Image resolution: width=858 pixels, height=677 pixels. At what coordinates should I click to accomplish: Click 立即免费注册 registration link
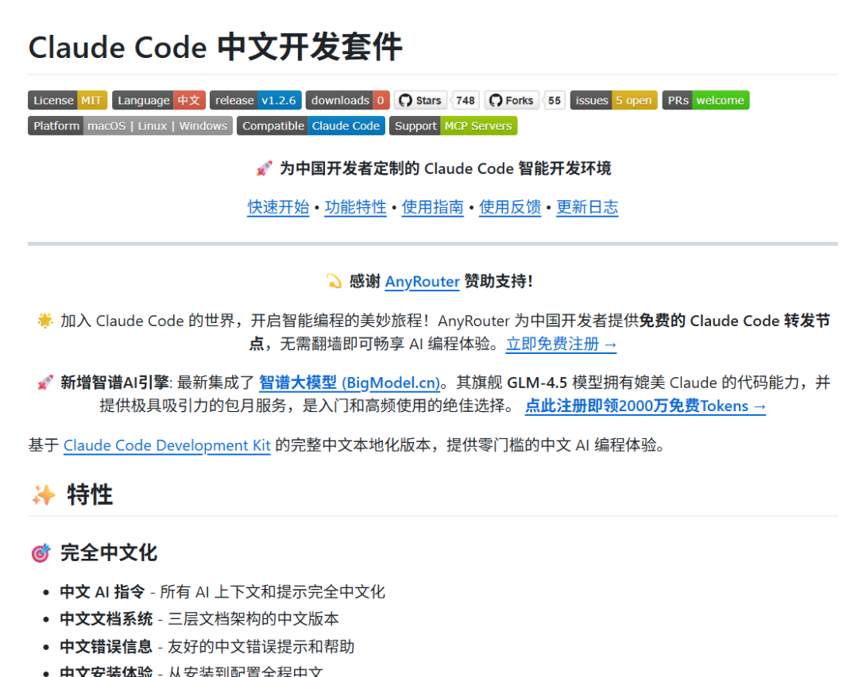[x=561, y=344]
